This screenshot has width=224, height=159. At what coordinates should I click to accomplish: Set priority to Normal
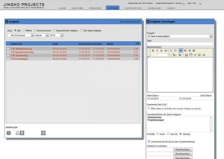168,134
